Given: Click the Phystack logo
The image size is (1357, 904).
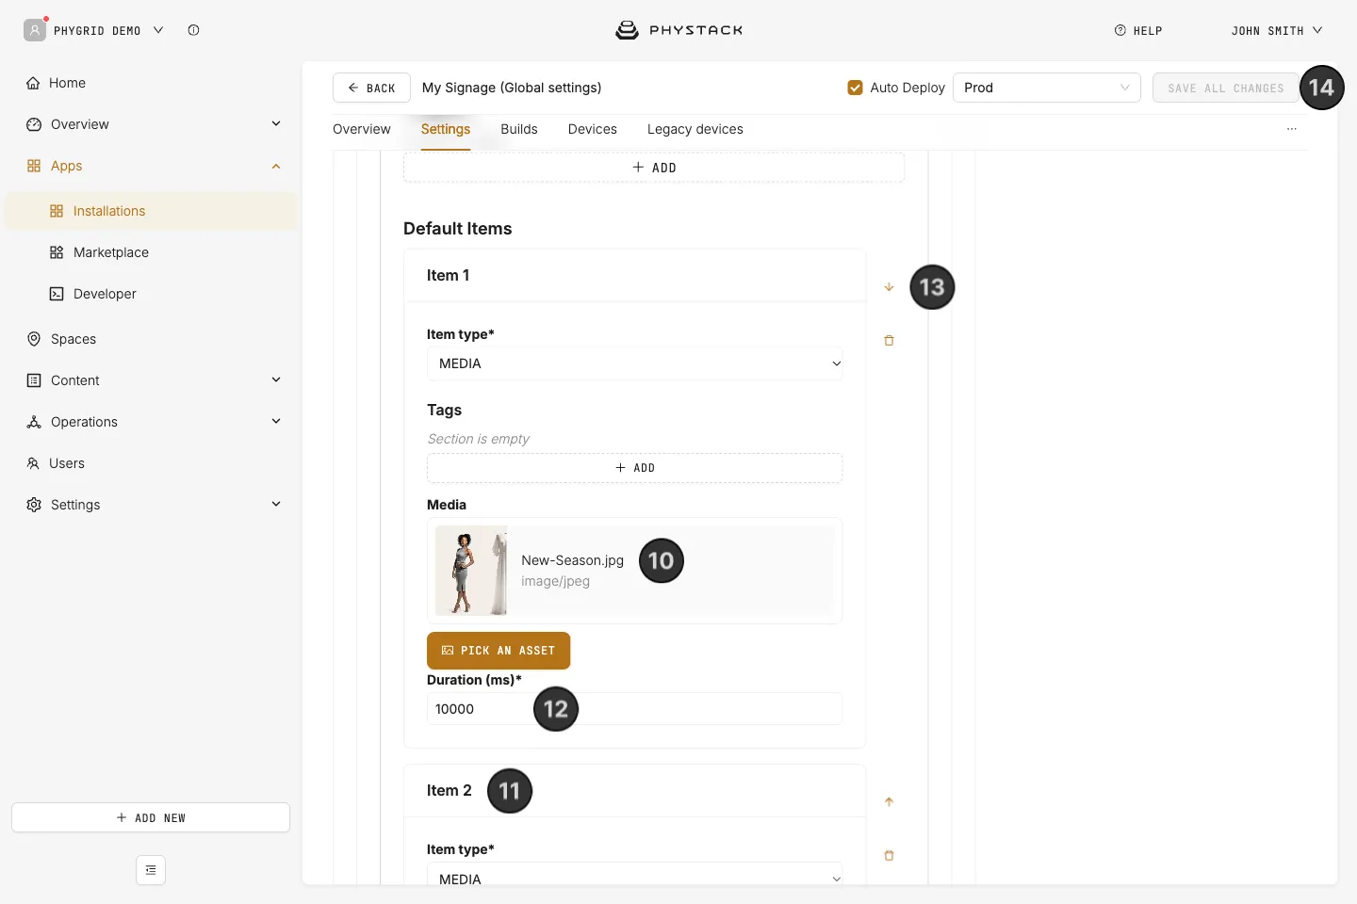Looking at the screenshot, I should (678, 30).
